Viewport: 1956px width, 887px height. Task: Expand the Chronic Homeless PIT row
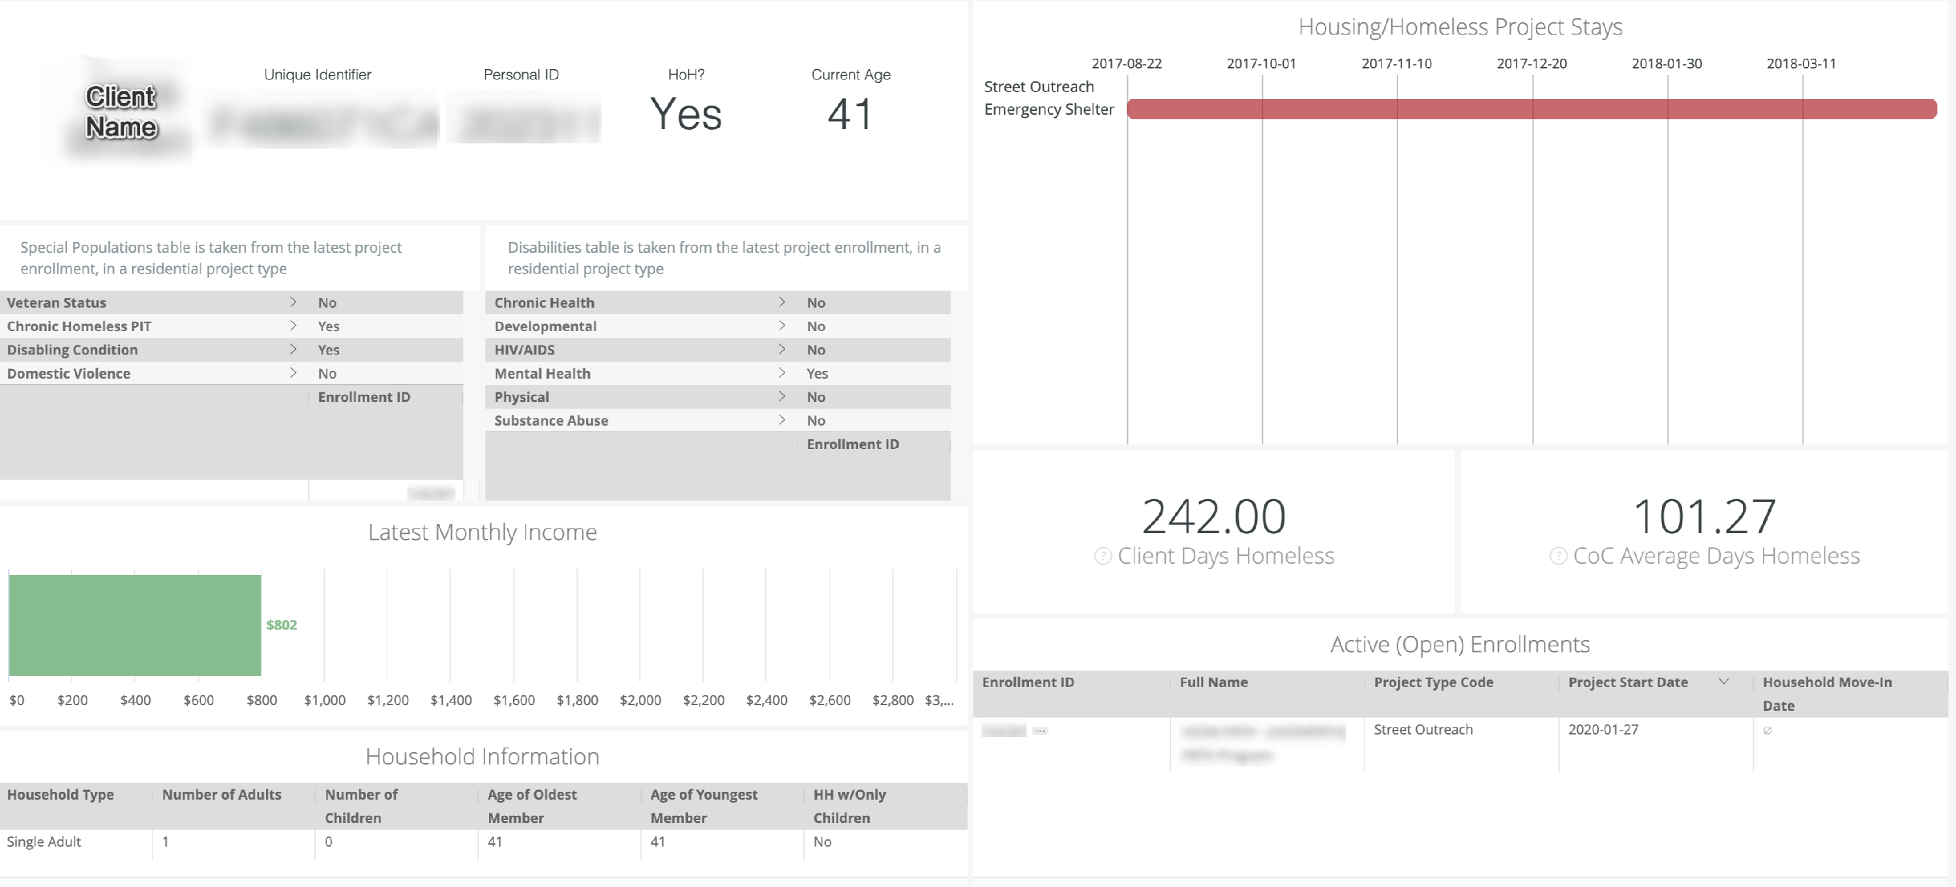(x=293, y=325)
